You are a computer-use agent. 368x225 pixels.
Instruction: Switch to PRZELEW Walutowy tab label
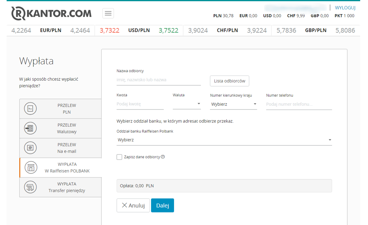67,128
